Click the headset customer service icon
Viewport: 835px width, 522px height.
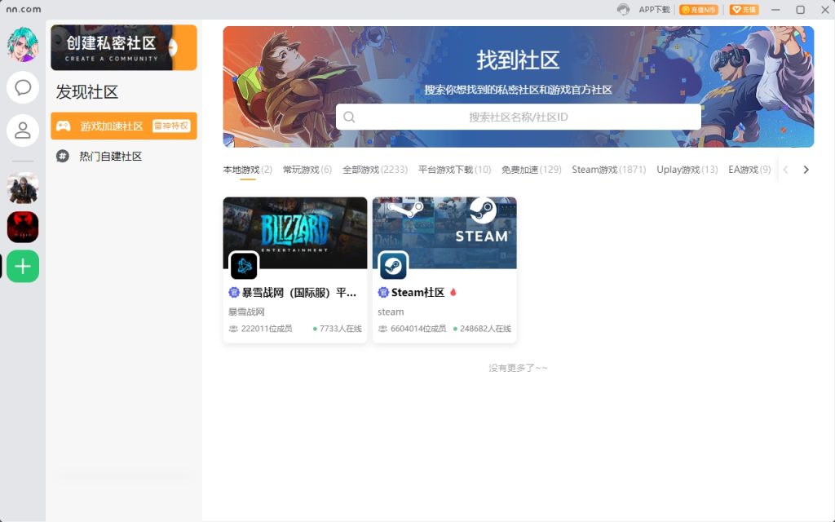coord(623,10)
